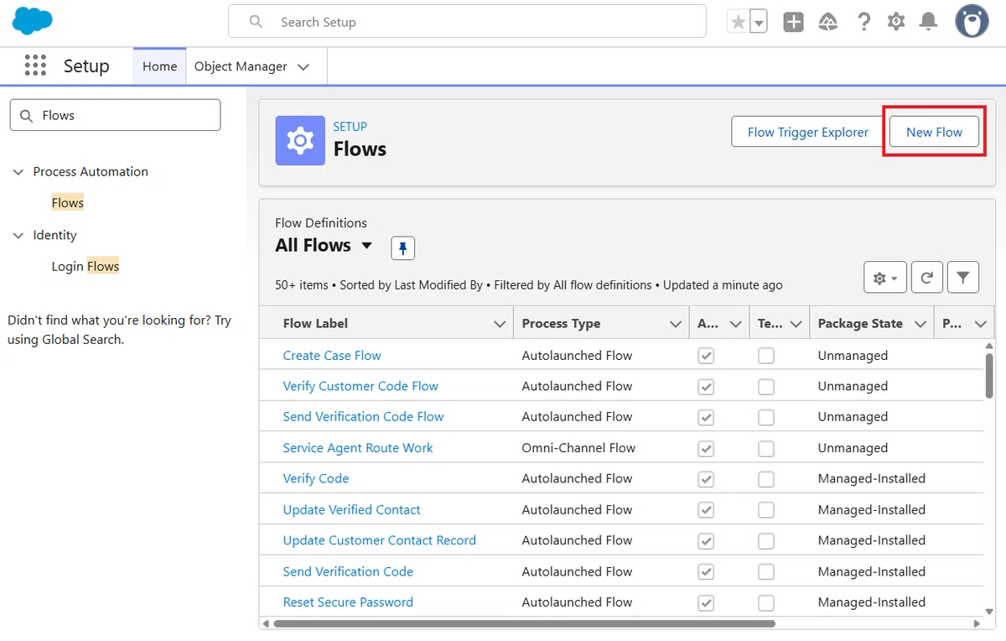The image size is (1006, 641).
Task: Open the Create Case Flow link
Action: pyautogui.click(x=332, y=356)
